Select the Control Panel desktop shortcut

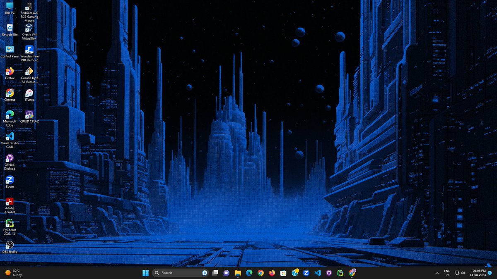pyautogui.click(x=10, y=52)
